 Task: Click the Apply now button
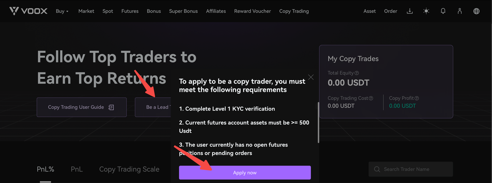pyautogui.click(x=245, y=173)
